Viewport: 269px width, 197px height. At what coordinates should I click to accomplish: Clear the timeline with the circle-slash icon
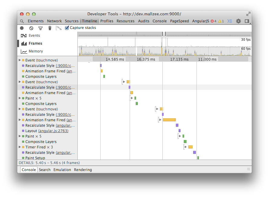click(x=31, y=28)
